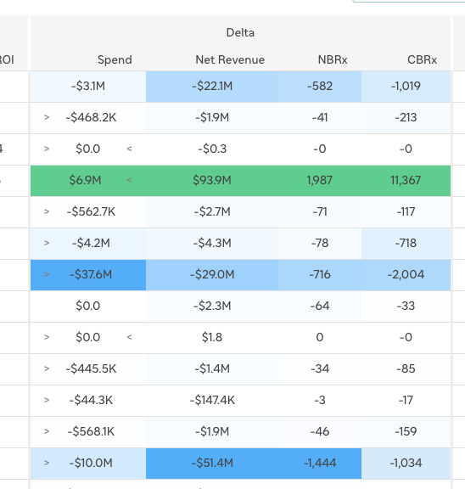The image size is (465, 489).
Task: Select the -71 NBRx cell
Action: [x=320, y=211]
